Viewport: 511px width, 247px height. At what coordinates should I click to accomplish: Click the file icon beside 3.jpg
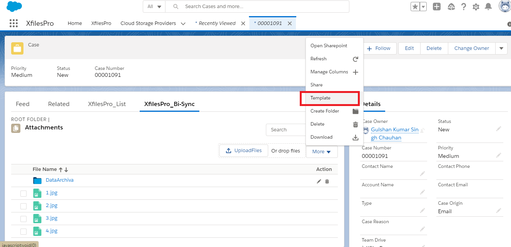coord(37,219)
